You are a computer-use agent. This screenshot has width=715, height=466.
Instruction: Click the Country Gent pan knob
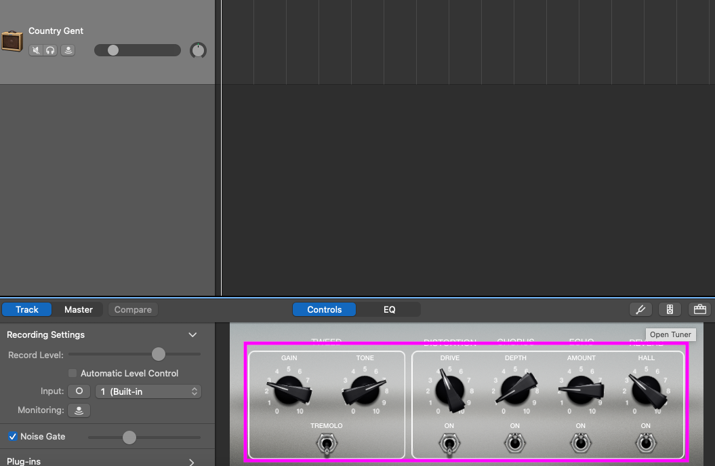pos(198,50)
